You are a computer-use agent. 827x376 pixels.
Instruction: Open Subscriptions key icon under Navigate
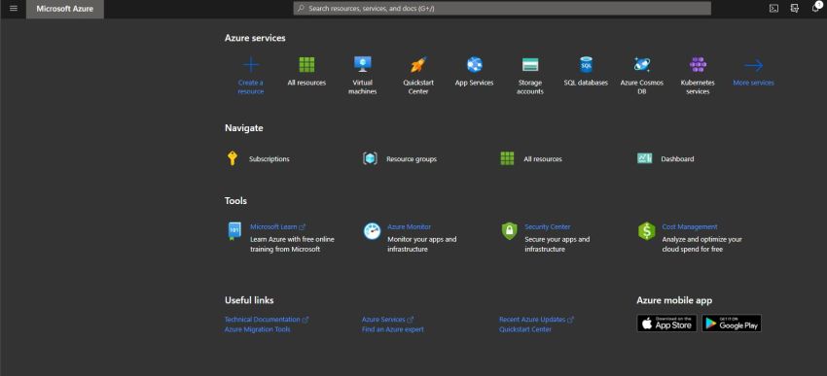click(233, 158)
